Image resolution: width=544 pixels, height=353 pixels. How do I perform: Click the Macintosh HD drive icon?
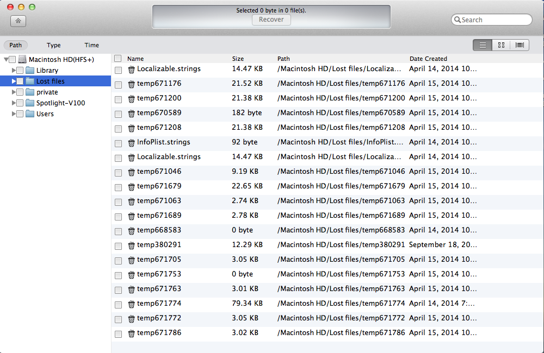click(x=22, y=59)
